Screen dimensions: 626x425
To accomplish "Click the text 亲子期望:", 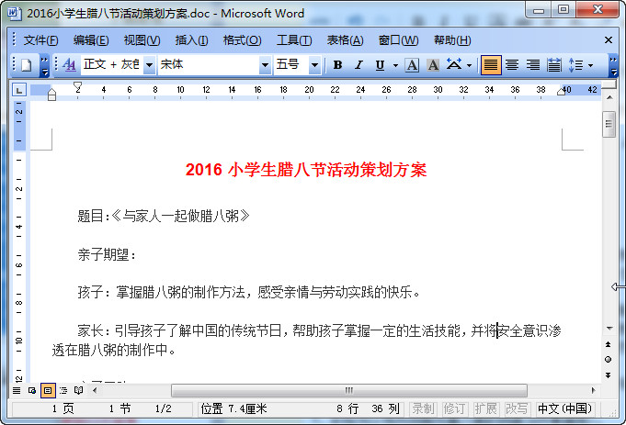I will click(x=107, y=254).
